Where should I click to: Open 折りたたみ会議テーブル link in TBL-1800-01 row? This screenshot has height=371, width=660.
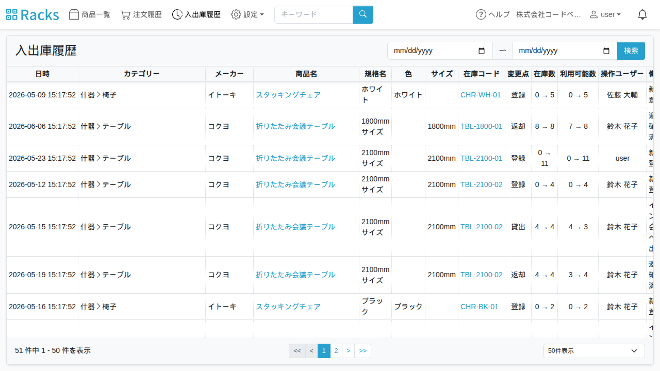point(295,126)
